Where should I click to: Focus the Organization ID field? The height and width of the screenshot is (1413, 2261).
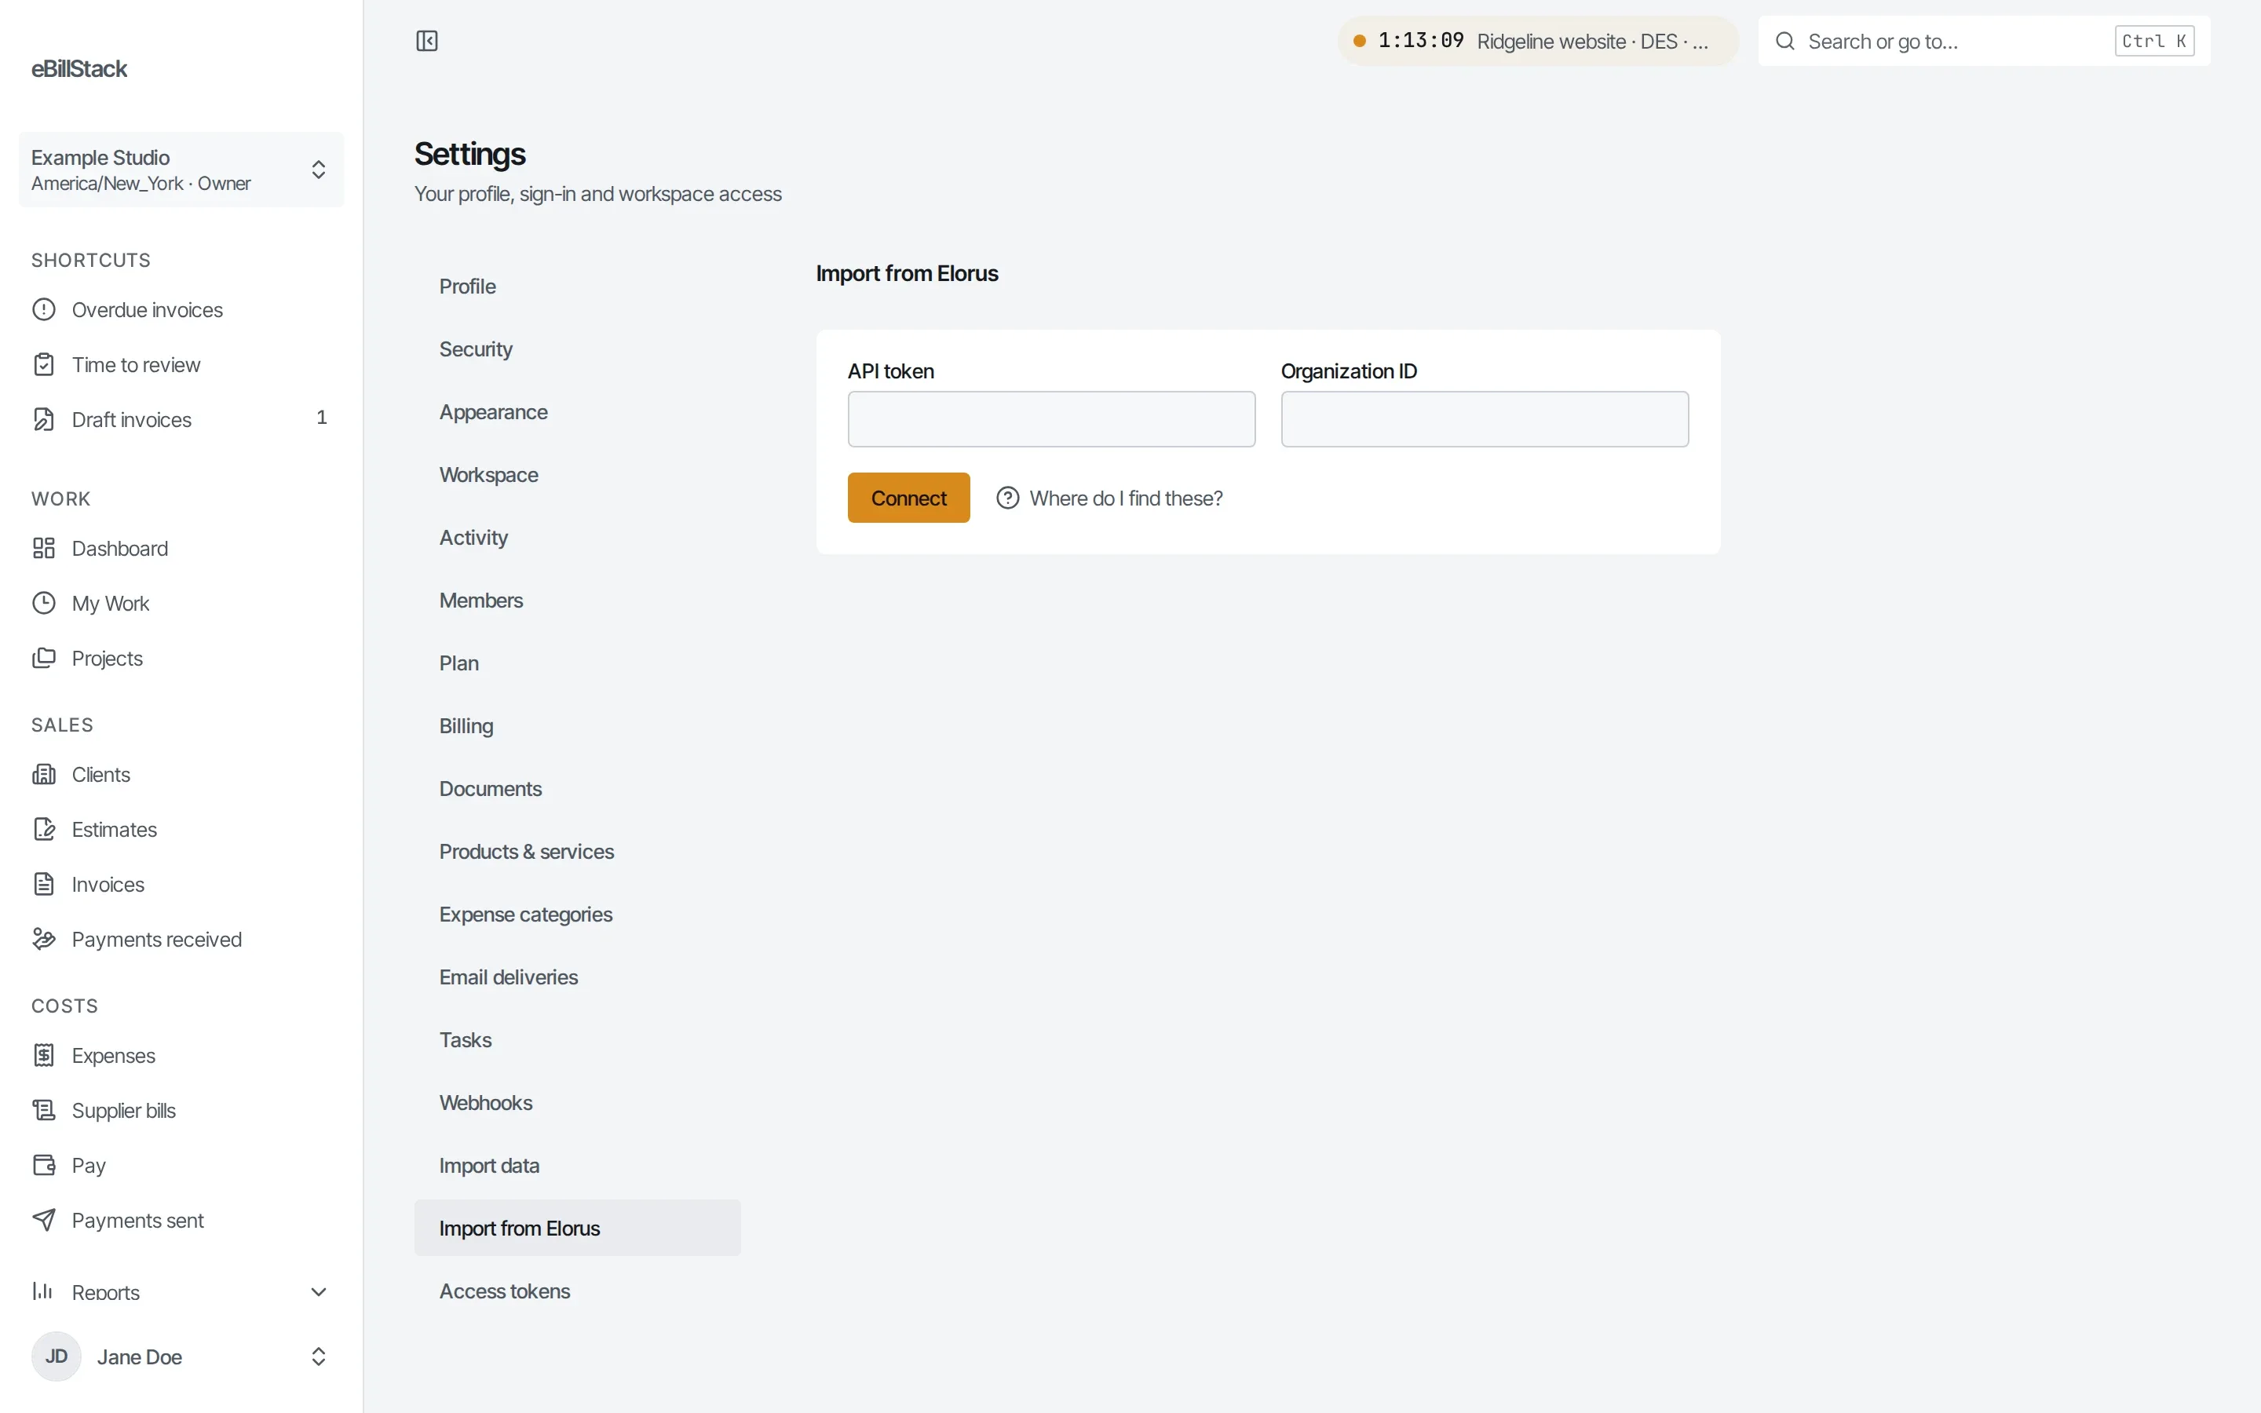(1485, 420)
